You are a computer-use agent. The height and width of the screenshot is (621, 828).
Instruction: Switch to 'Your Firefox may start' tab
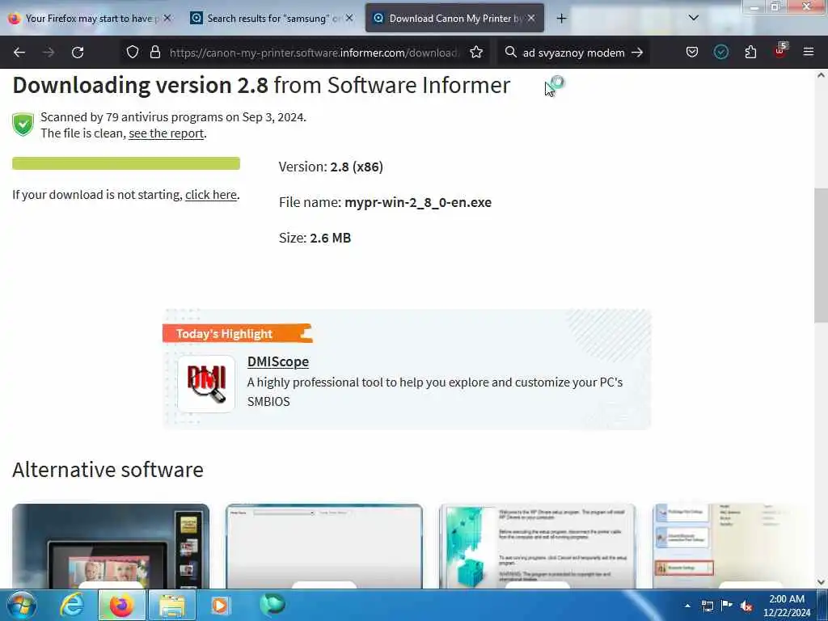click(x=90, y=19)
